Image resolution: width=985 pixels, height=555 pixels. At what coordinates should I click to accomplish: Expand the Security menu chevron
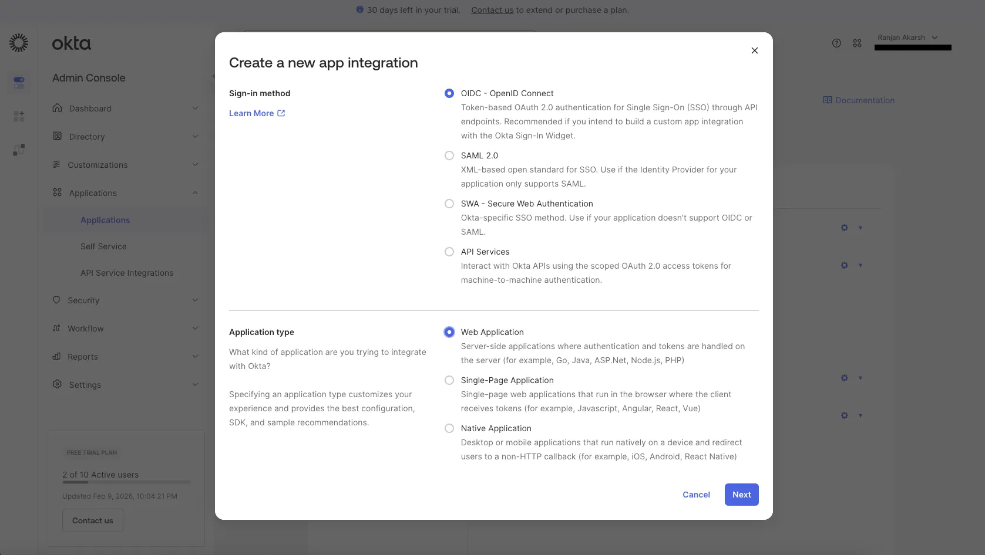(x=195, y=300)
